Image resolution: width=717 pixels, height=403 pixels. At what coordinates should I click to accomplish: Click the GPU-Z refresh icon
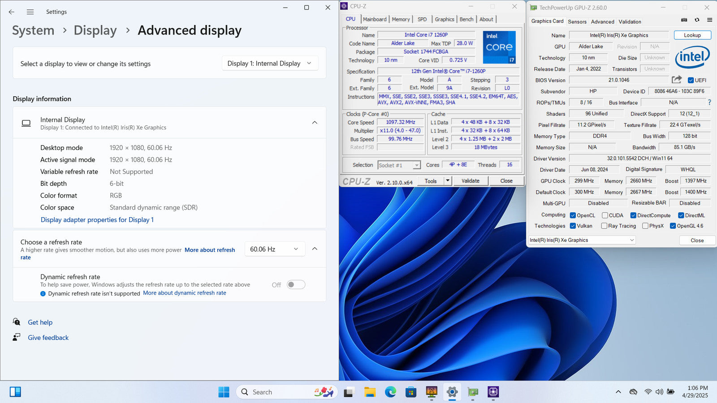[697, 20]
